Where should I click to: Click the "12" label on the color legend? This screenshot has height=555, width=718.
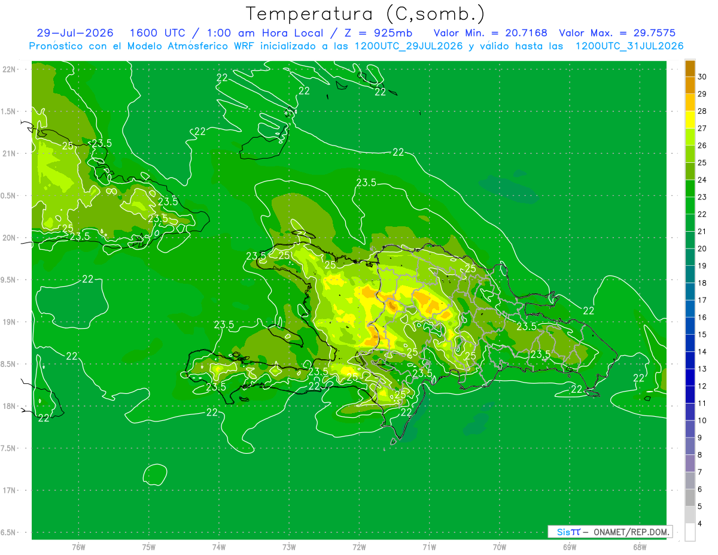[x=702, y=386]
